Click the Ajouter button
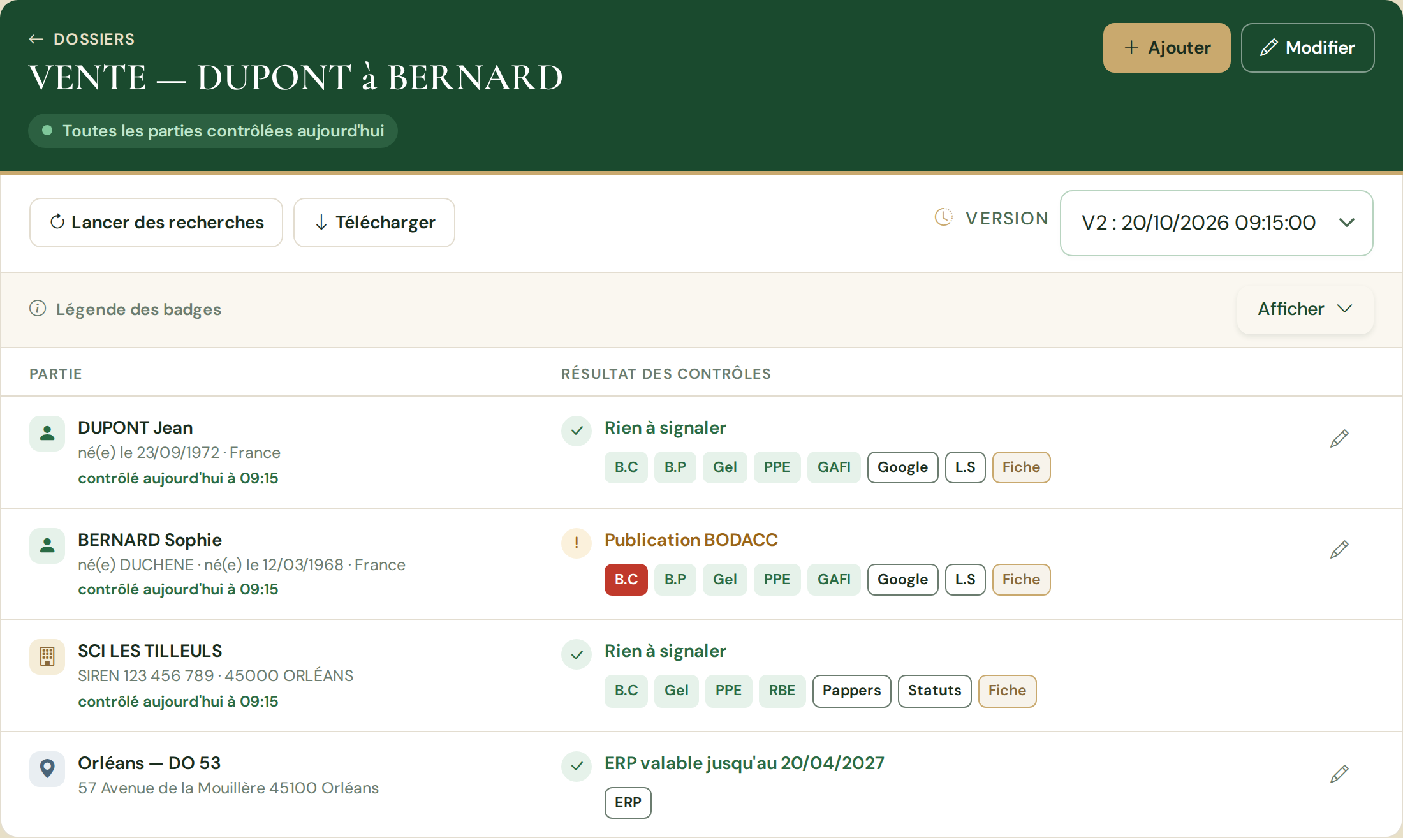 pos(1166,48)
